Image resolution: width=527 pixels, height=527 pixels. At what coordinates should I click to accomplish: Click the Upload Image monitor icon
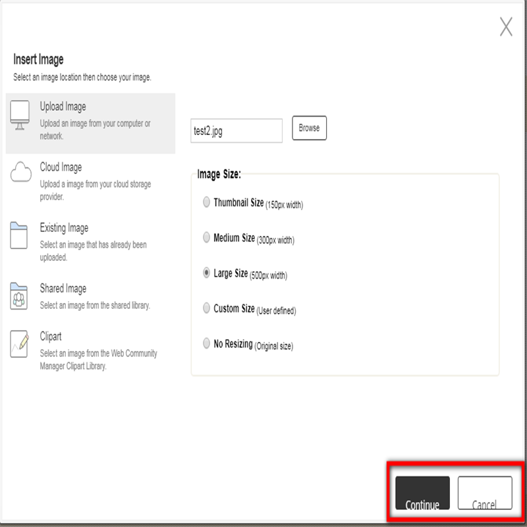click(20, 117)
